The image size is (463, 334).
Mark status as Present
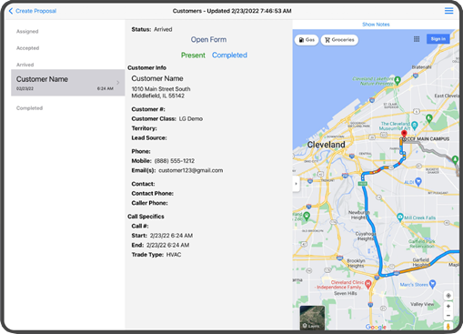pos(193,56)
